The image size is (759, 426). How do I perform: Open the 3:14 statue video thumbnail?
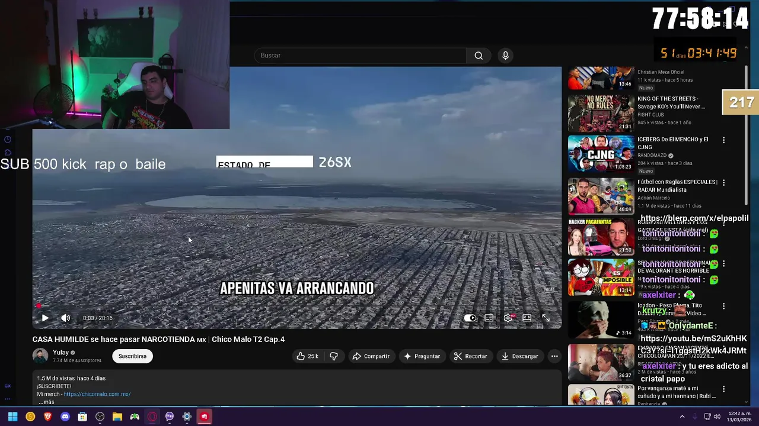click(601, 320)
